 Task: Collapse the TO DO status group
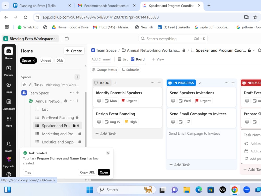(x=96, y=83)
